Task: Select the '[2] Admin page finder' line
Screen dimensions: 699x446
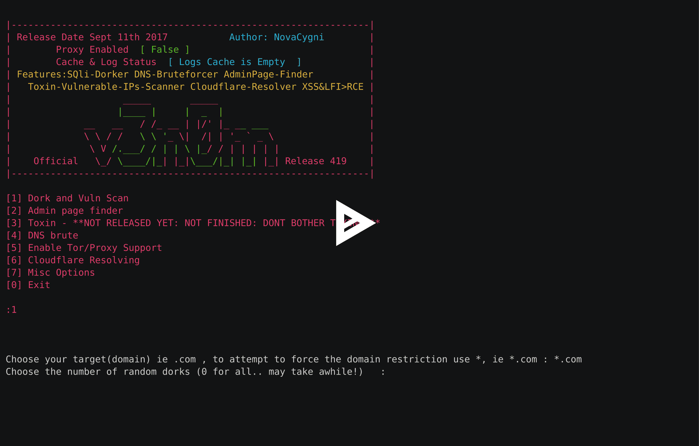Action: 65,211
